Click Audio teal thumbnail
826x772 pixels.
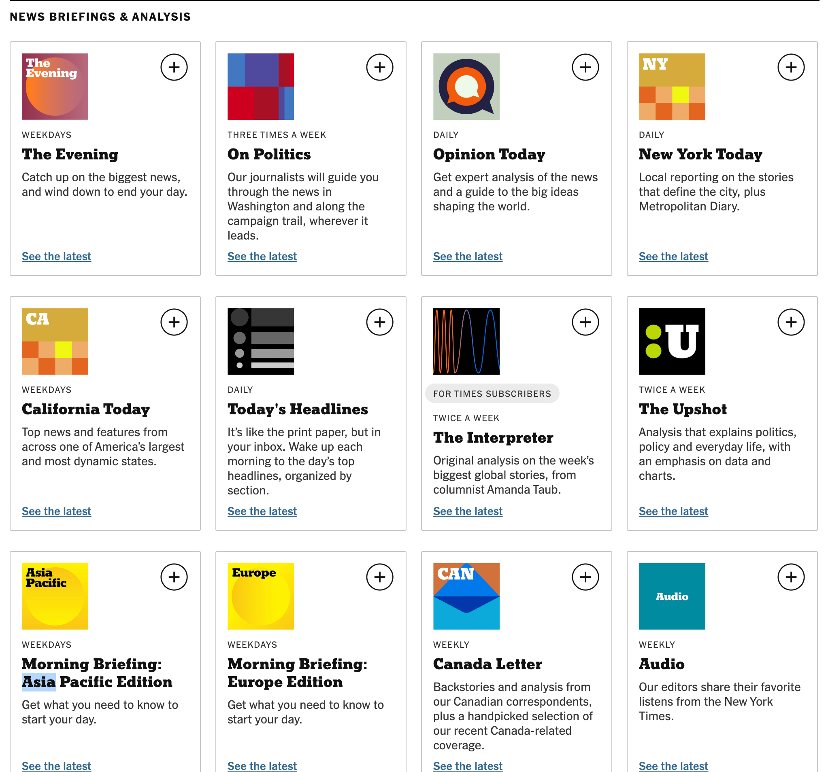[672, 596]
